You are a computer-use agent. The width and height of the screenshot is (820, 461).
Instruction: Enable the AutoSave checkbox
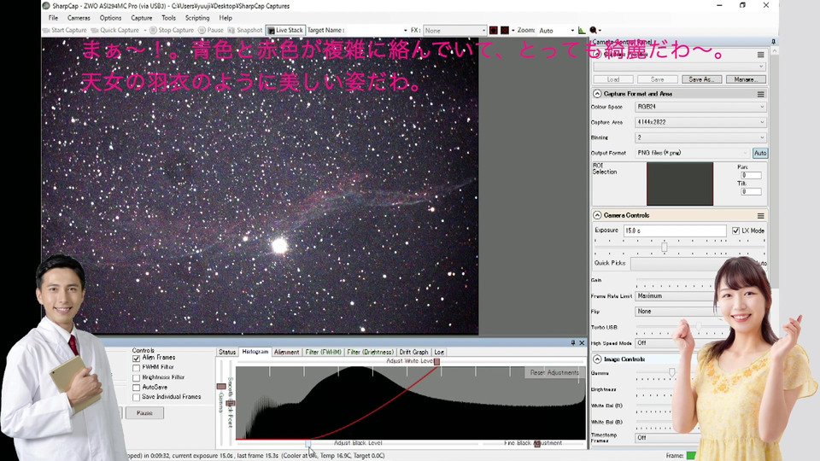(x=137, y=387)
